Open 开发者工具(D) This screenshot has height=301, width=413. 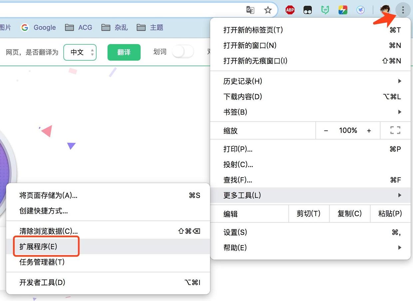click(x=108, y=282)
